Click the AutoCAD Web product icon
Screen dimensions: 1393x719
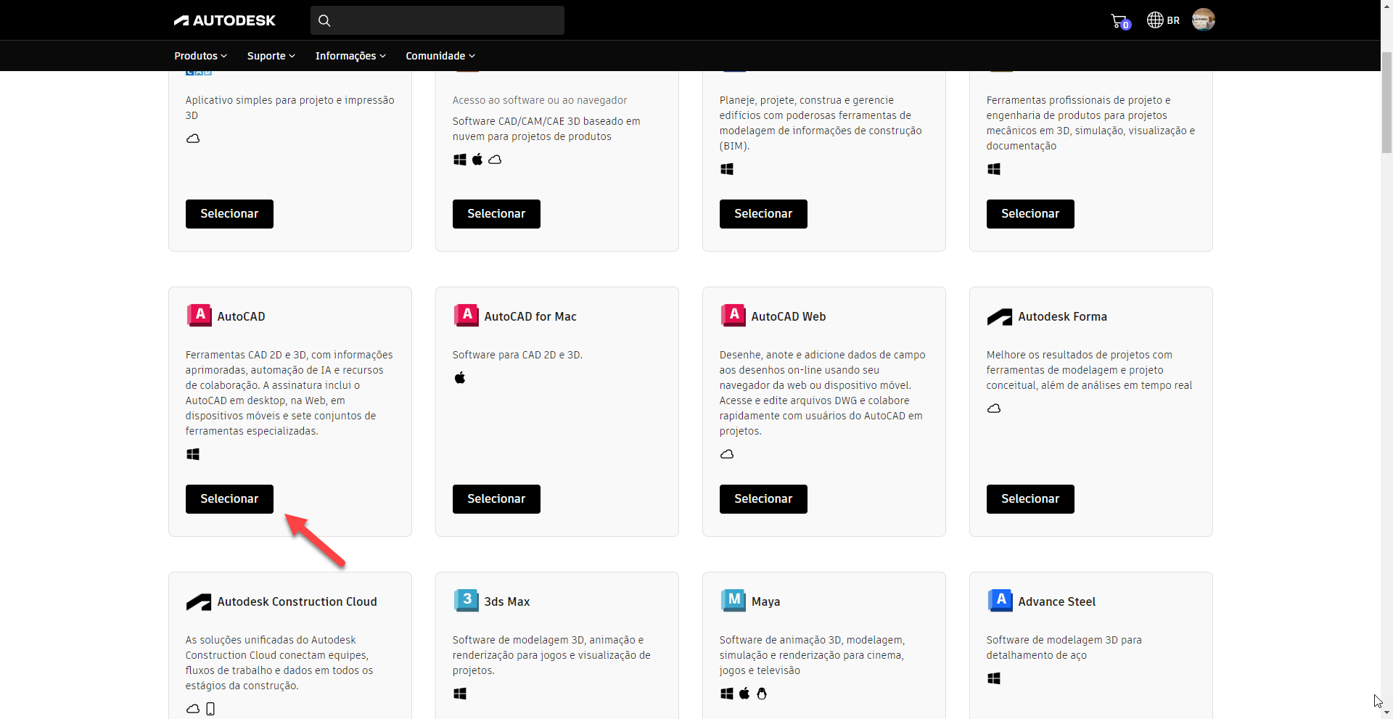(x=733, y=316)
